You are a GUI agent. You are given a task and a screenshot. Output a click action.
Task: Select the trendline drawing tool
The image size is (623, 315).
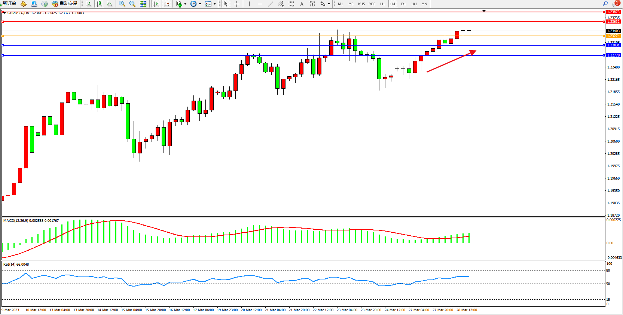pos(271,4)
